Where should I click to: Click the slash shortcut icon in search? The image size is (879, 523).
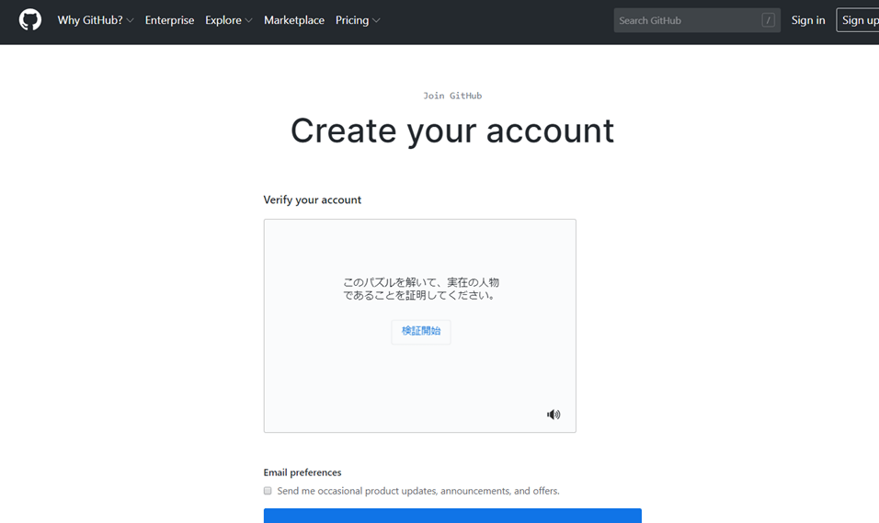click(x=768, y=20)
